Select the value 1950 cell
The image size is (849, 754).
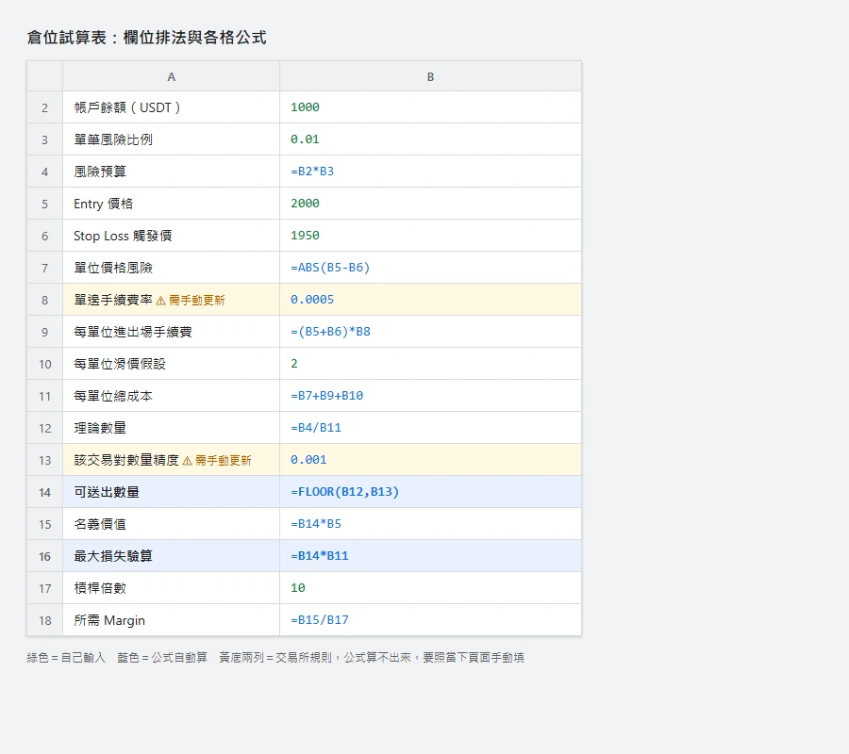click(x=430, y=236)
